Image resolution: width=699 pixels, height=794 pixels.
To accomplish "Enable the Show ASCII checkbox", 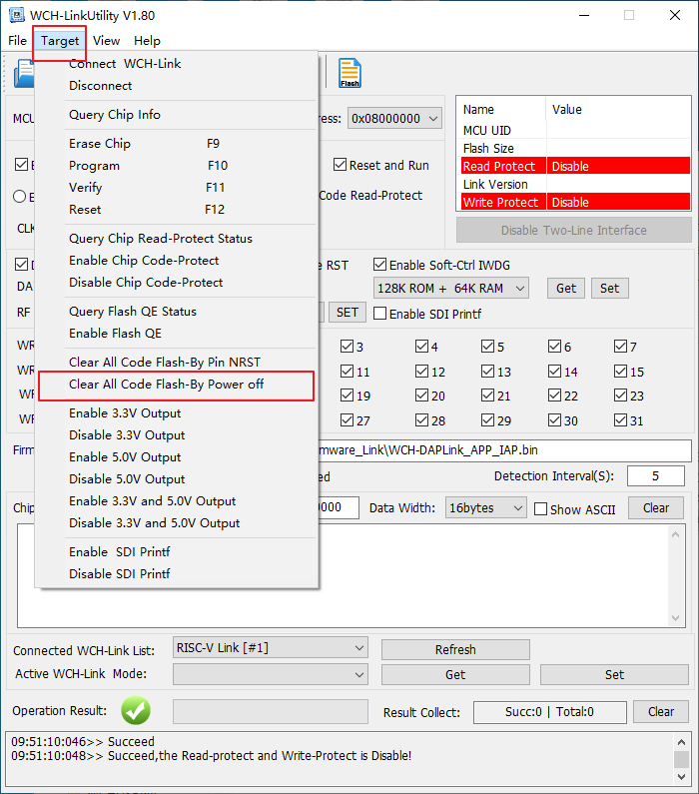I will pyautogui.click(x=541, y=509).
